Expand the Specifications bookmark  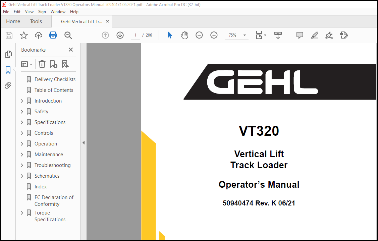tap(22, 122)
